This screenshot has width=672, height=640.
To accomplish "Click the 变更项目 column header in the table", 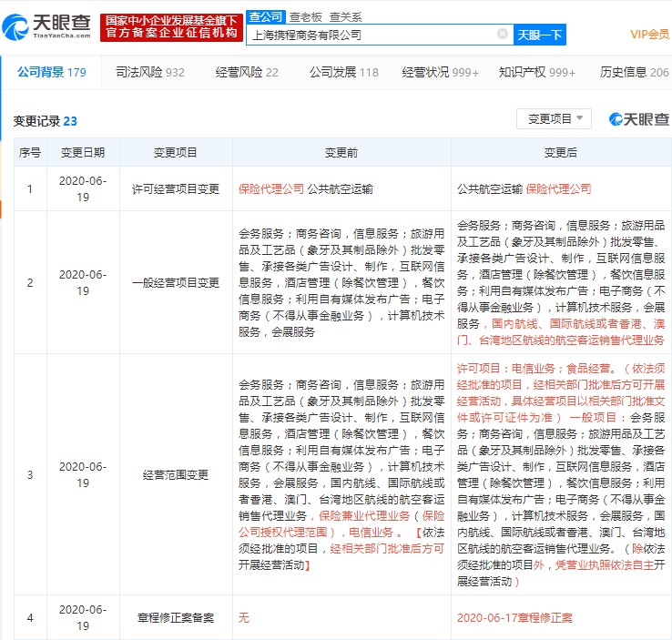I will point(176,153).
